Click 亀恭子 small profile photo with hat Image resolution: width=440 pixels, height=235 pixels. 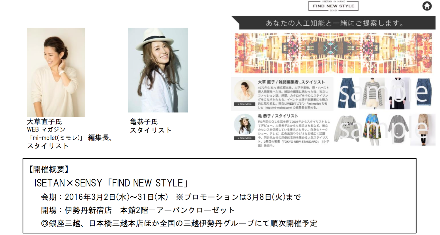click(245, 125)
